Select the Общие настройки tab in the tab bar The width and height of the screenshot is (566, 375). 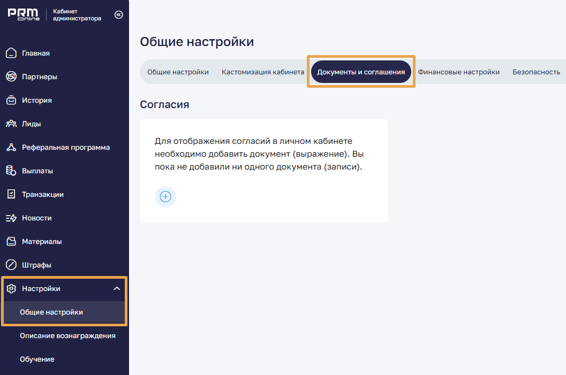pos(178,72)
